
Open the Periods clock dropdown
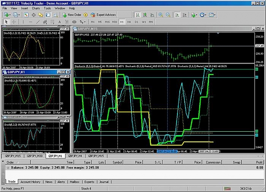coord(203,15)
